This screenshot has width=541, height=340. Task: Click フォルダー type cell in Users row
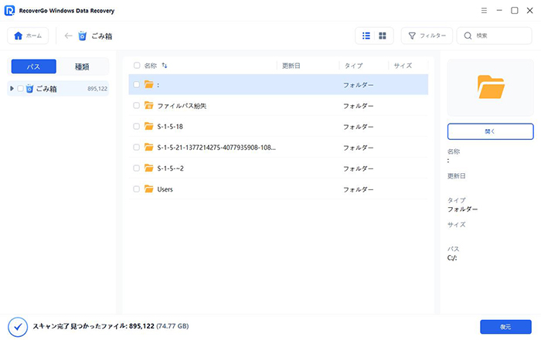coord(358,189)
